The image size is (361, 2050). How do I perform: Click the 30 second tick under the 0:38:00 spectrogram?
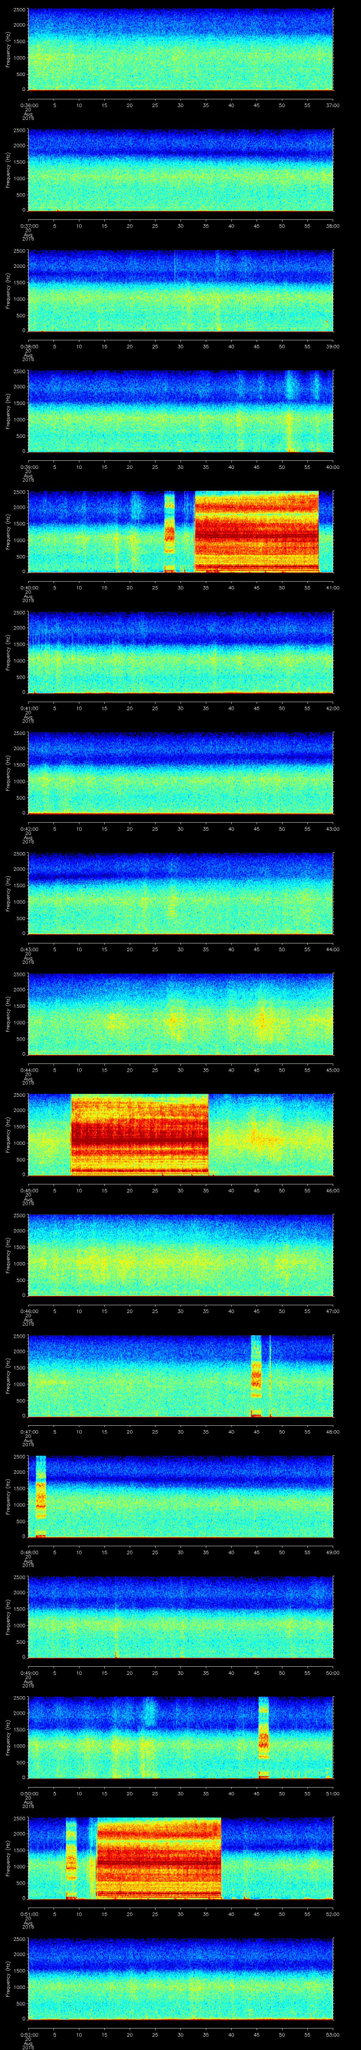[x=180, y=346]
